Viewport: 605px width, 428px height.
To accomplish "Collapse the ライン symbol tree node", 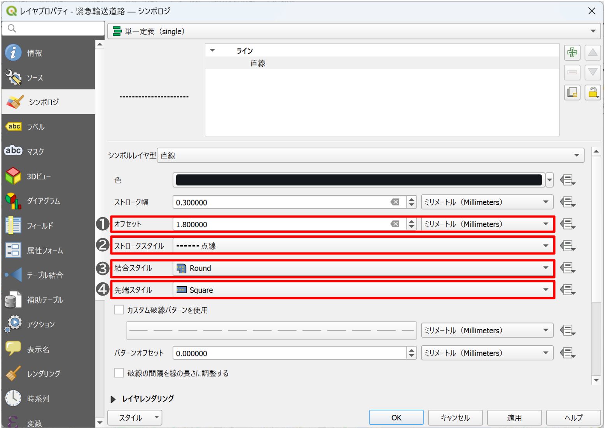I will pyautogui.click(x=212, y=50).
